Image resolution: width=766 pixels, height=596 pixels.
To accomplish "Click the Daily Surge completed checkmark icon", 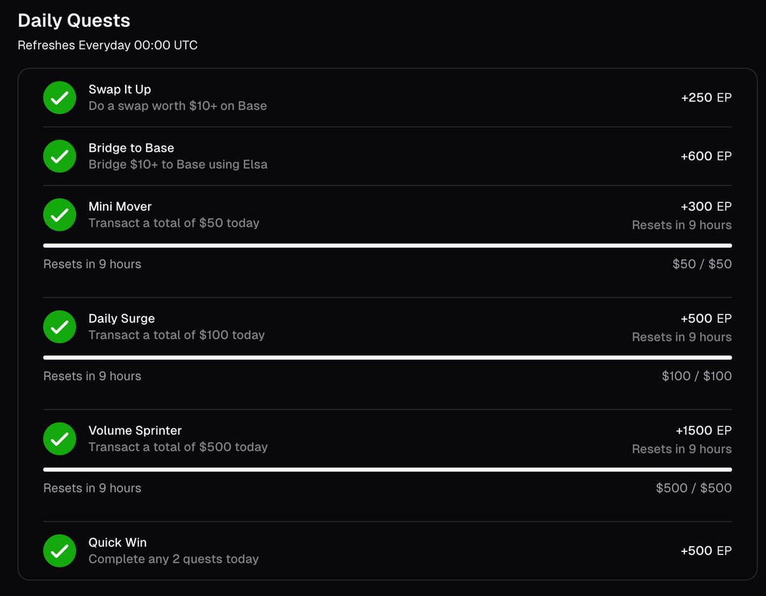I will (59, 327).
